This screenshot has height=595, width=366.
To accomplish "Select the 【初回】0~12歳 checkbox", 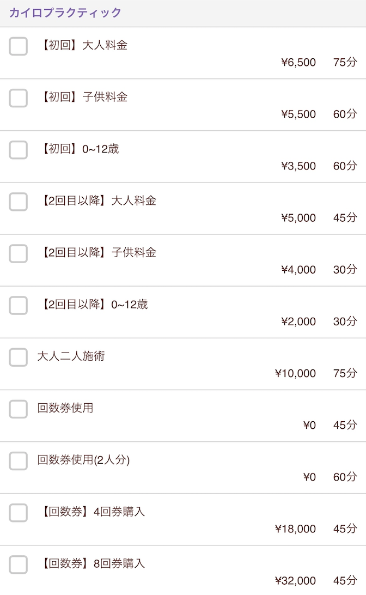I will (18, 150).
